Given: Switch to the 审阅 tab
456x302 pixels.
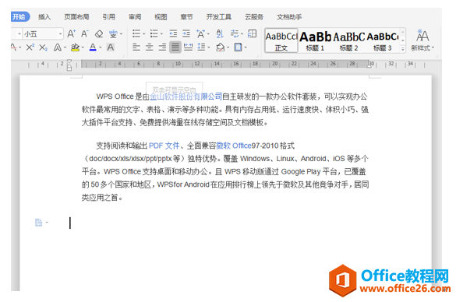Looking at the screenshot, I should 135,17.
